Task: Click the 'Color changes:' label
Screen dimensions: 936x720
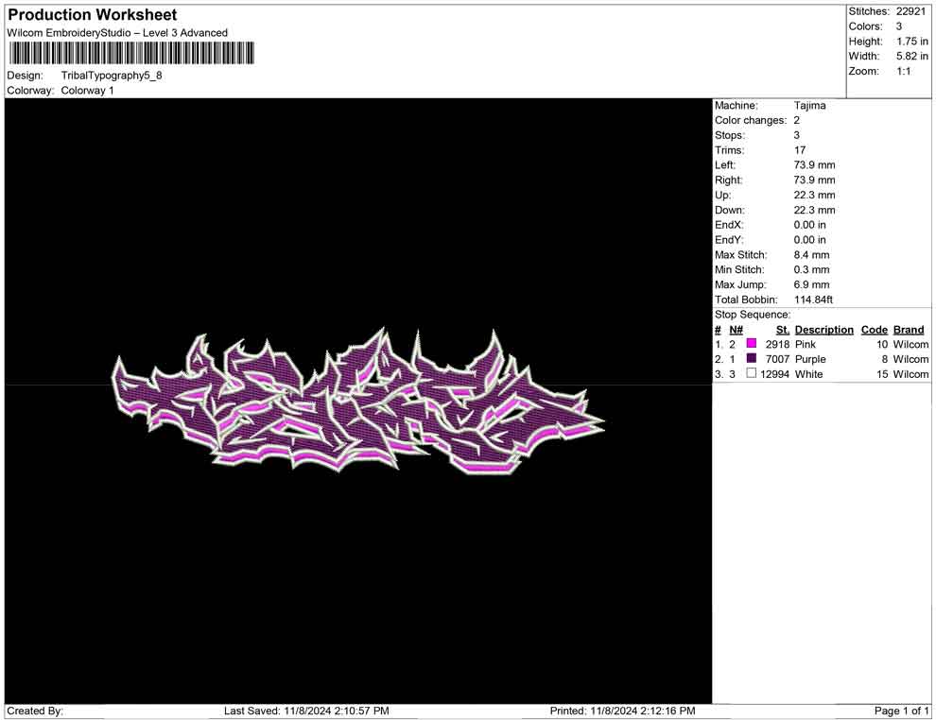Action: [x=751, y=121]
